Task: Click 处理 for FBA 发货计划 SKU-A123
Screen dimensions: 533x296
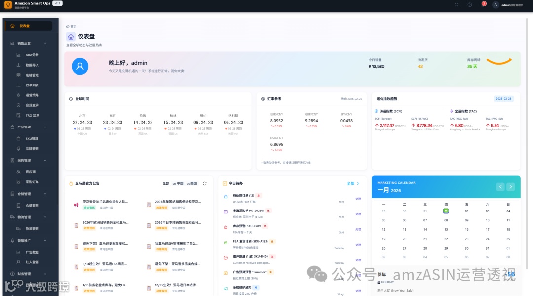Action: pyautogui.click(x=358, y=245)
